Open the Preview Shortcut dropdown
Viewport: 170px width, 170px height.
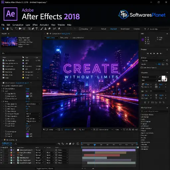coord(153,60)
